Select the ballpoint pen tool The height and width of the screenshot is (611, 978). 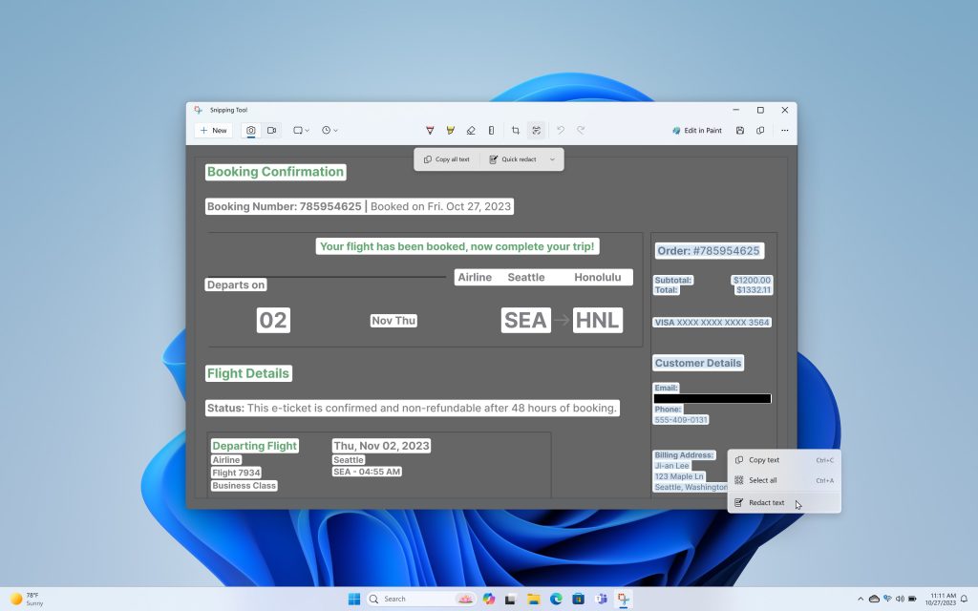pos(429,130)
